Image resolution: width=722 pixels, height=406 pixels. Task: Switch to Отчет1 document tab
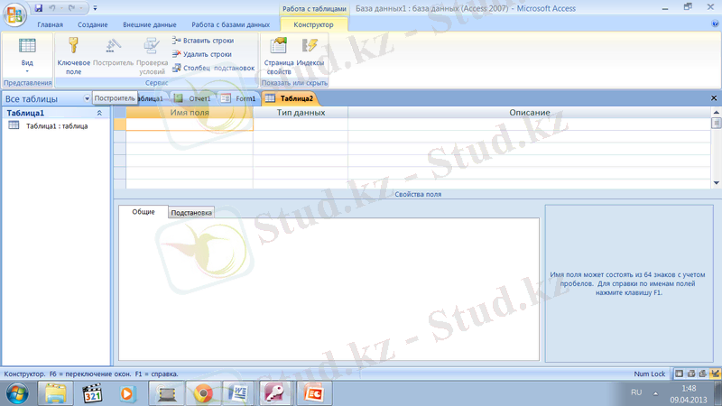[x=194, y=98]
